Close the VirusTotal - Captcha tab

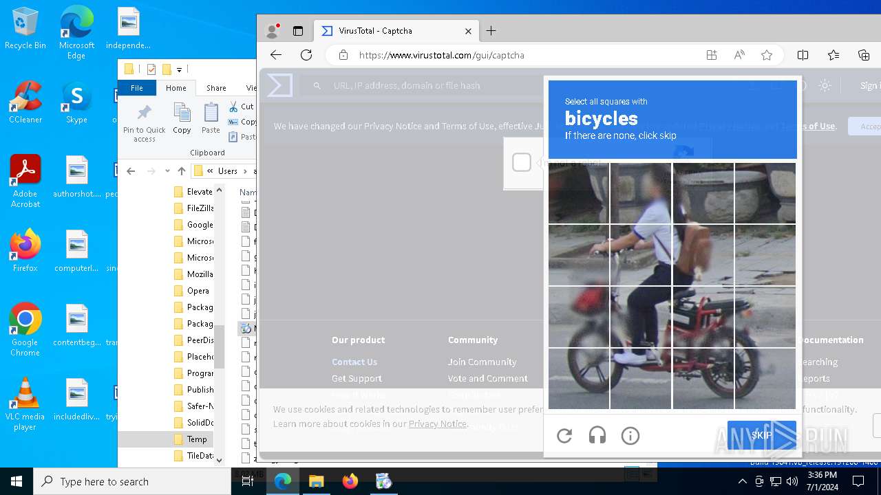tap(468, 31)
